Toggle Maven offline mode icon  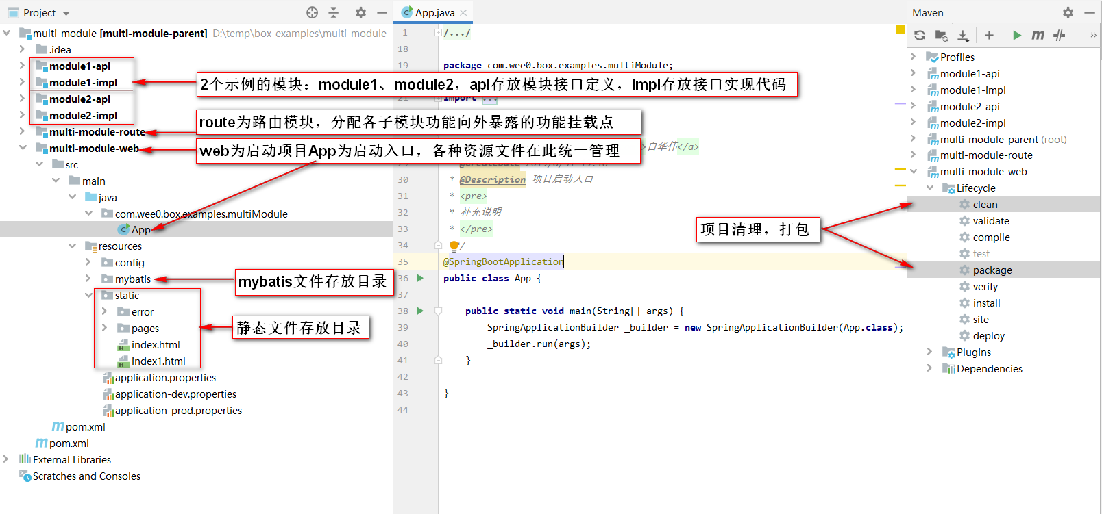click(1060, 35)
